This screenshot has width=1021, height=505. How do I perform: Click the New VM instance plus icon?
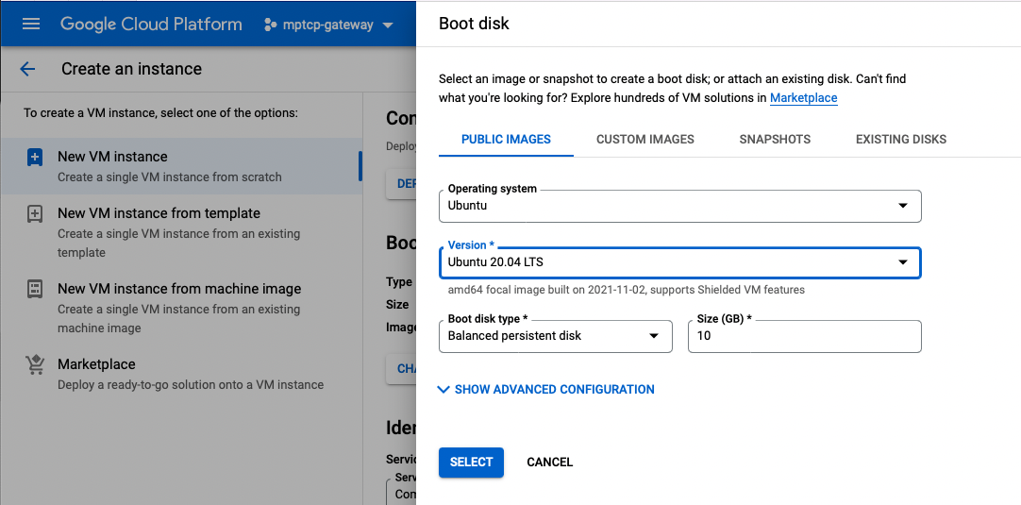point(35,157)
